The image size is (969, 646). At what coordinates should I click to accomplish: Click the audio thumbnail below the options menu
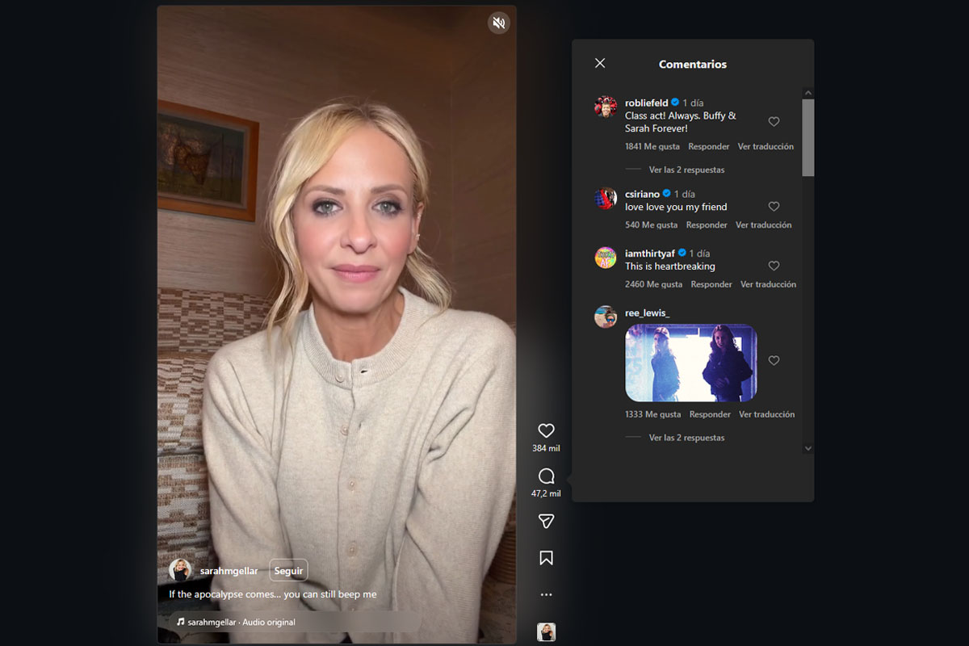pyautogui.click(x=546, y=632)
